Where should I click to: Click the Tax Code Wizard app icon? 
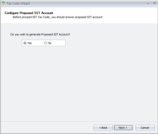3,3
